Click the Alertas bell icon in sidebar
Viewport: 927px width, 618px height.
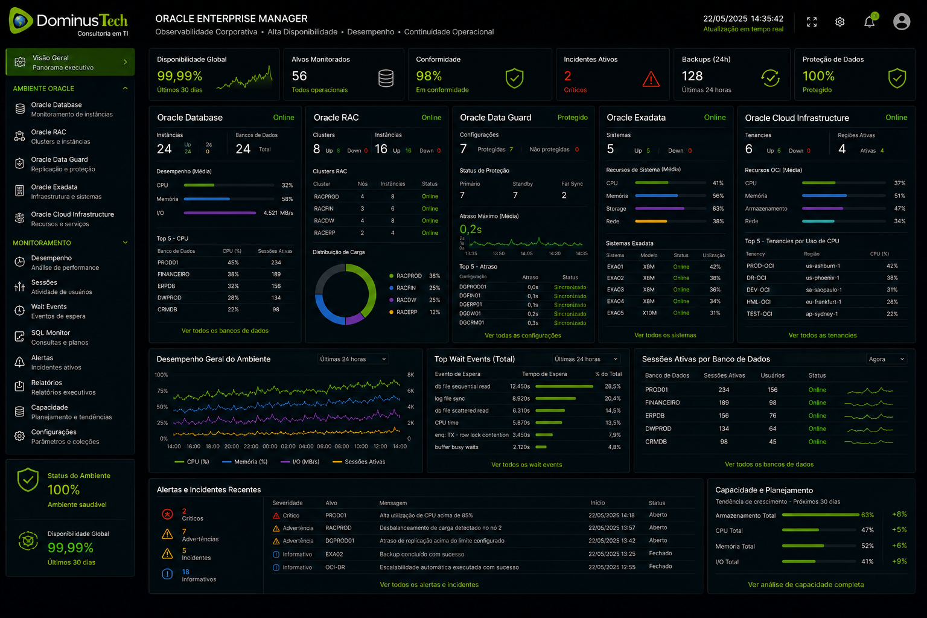tap(20, 362)
